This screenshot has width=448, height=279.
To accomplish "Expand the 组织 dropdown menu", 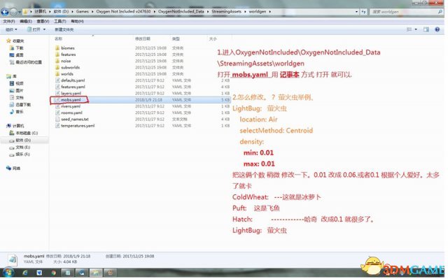I will click(11, 29).
